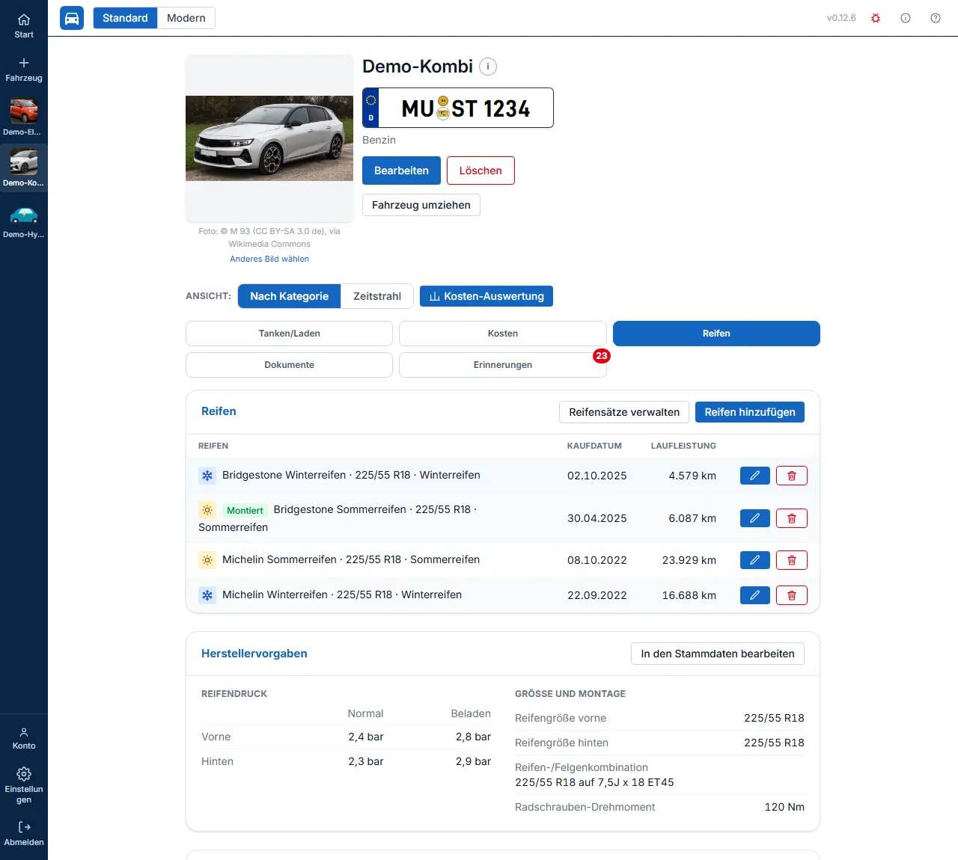Open the Tanken/Laden tab
Image resolution: width=958 pixels, height=860 pixels.
290,334
